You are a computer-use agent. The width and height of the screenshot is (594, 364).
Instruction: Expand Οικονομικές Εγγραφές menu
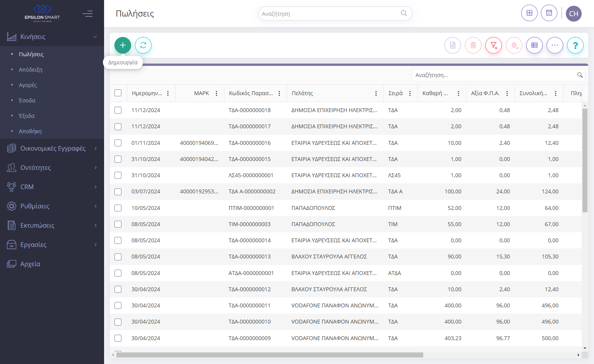click(x=52, y=148)
